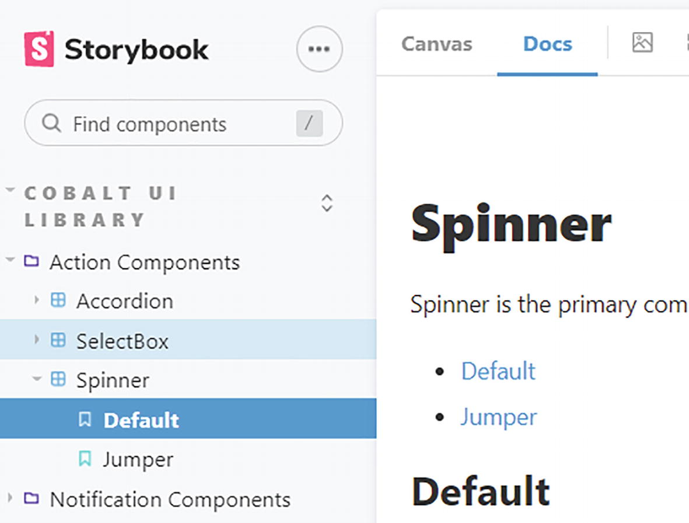
Task: Click the image background toolbar icon
Action: pos(642,43)
